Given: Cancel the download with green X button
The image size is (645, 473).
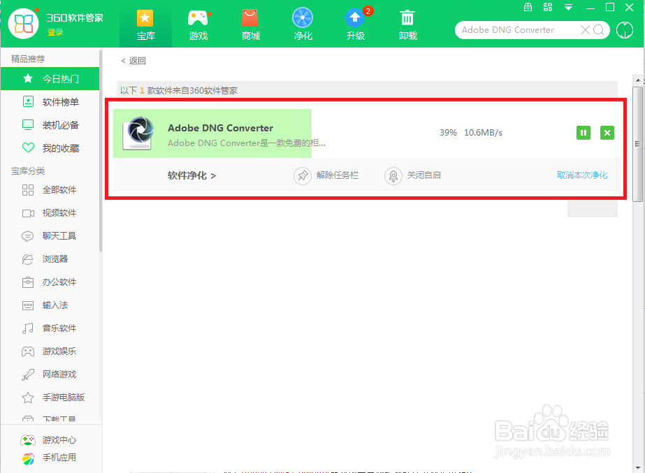Looking at the screenshot, I should click(x=607, y=133).
